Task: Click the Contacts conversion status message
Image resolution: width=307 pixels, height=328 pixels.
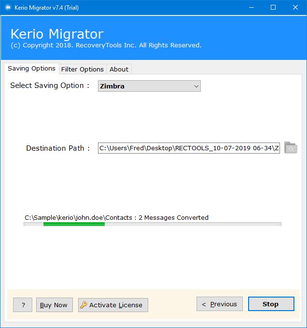Action: pos(116,217)
